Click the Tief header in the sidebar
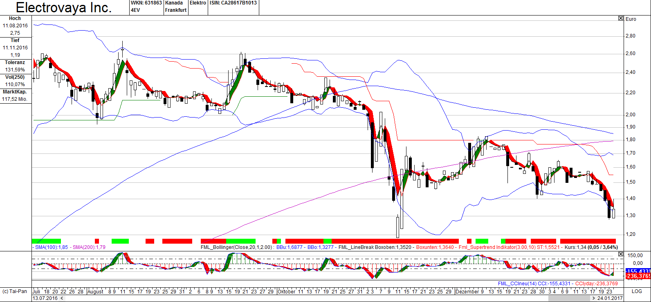This screenshot has height=302, width=651. 15,40
